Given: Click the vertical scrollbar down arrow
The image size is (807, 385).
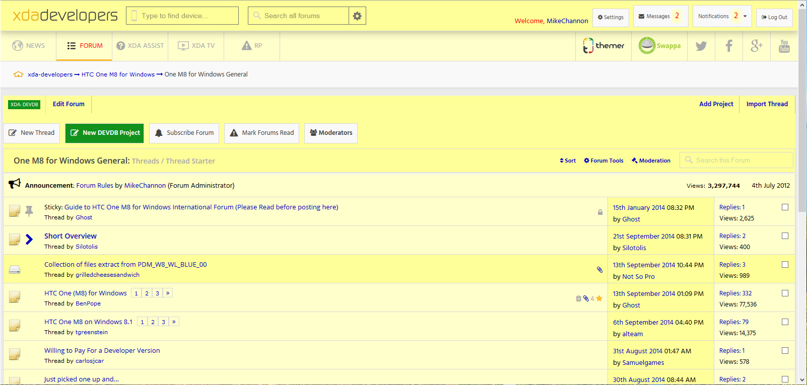Looking at the screenshot, I should click(x=802, y=380).
